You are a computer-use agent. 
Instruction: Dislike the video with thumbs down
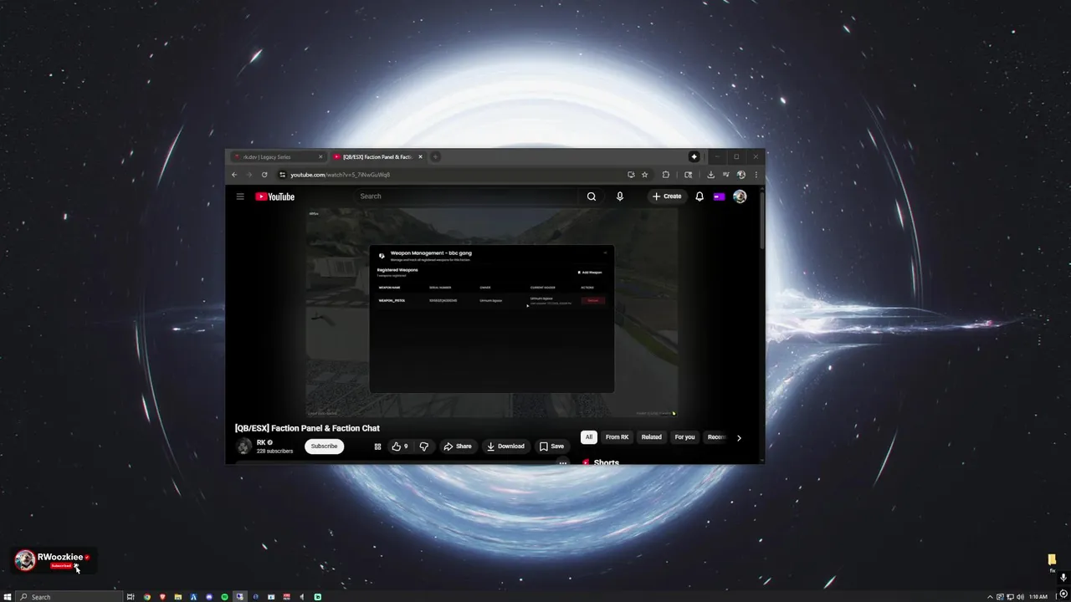[x=424, y=446]
